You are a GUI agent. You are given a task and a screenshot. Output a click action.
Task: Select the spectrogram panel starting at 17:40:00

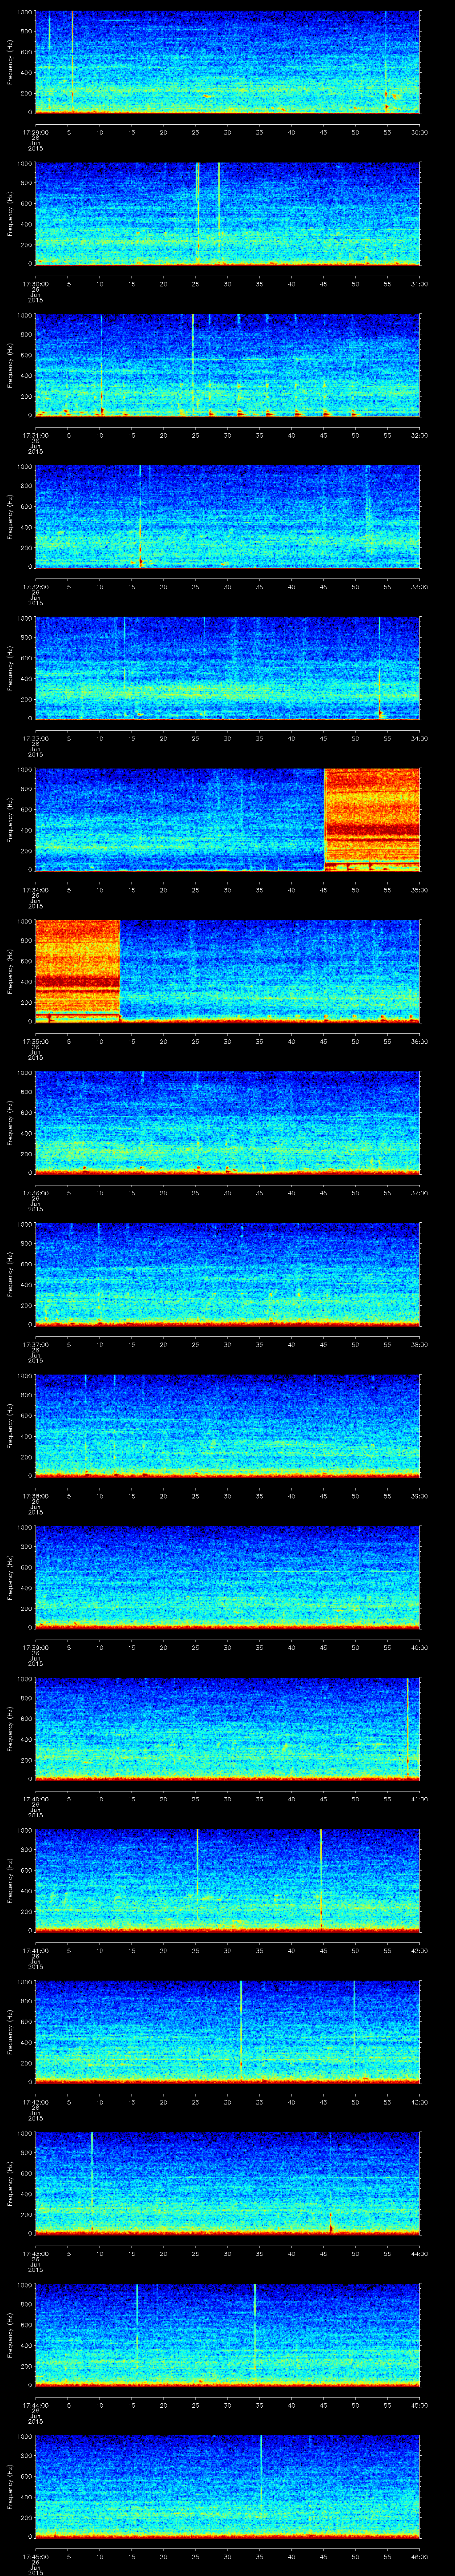(x=228, y=1729)
